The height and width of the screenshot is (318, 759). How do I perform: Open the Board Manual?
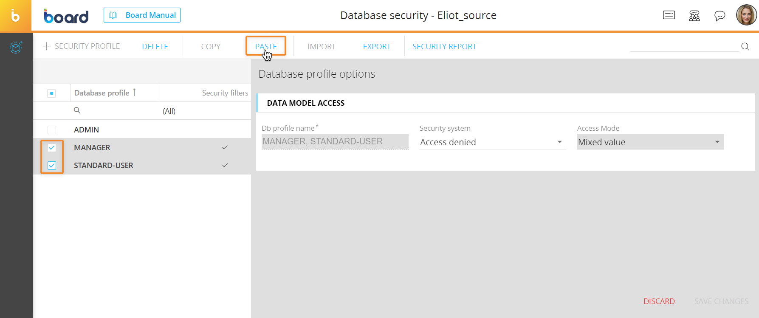(x=142, y=15)
